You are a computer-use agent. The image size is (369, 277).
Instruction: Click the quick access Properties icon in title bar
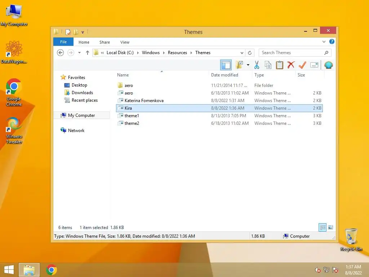[x=68, y=32]
